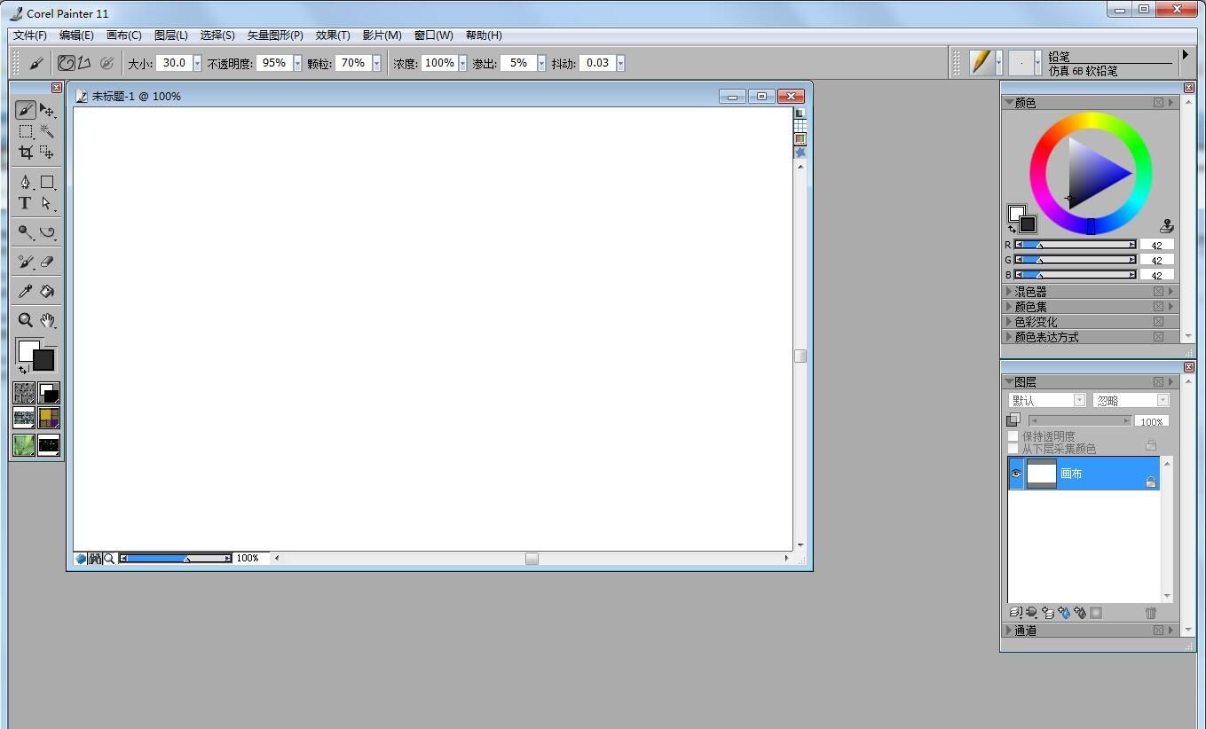The image size is (1206, 729).
Task: Open the 大小 size slider dropdown arrow
Action: [197, 63]
